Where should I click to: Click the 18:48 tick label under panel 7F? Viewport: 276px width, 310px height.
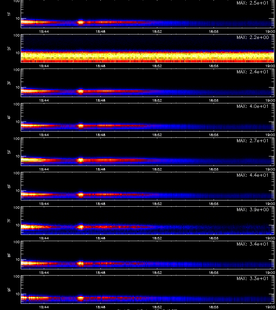click(x=100, y=238)
